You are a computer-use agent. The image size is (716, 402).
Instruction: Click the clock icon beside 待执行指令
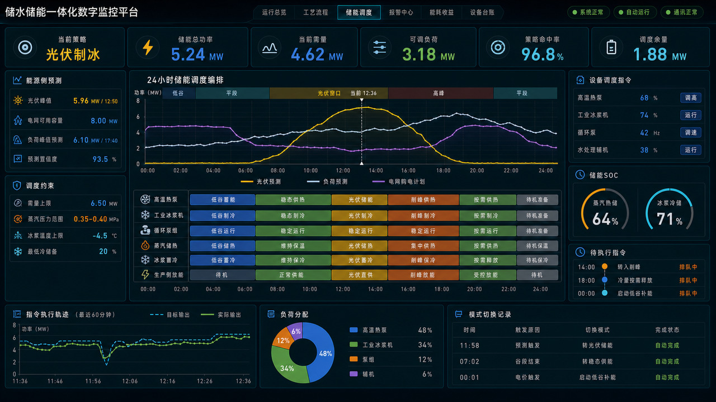580,252
